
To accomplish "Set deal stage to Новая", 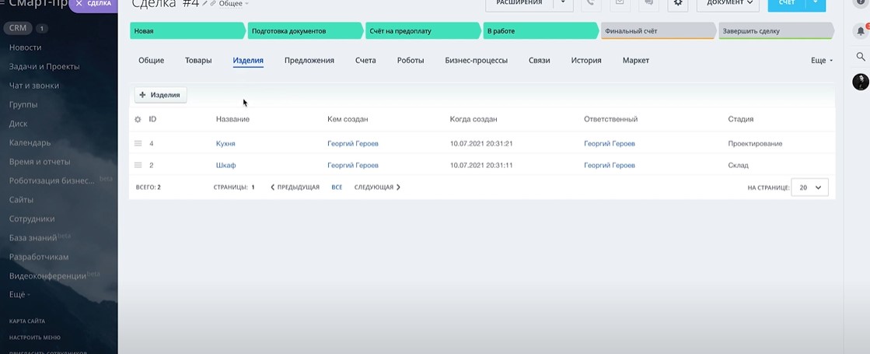I will tap(187, 31).
